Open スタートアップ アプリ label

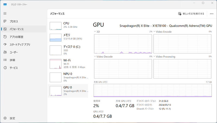click(20, 45)
